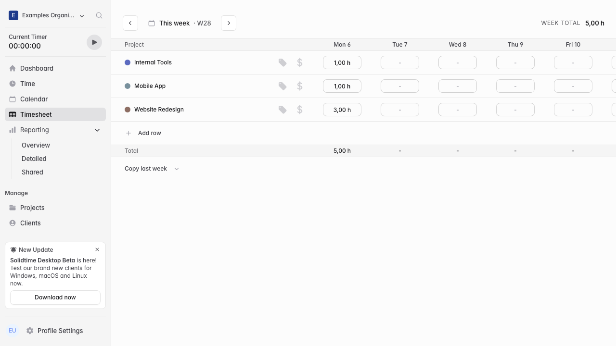Image resolution: width=616 pixels, height=346 pixels.
Task: Click the tag icon for Internal Tools
Action: [x=282, y=62]
